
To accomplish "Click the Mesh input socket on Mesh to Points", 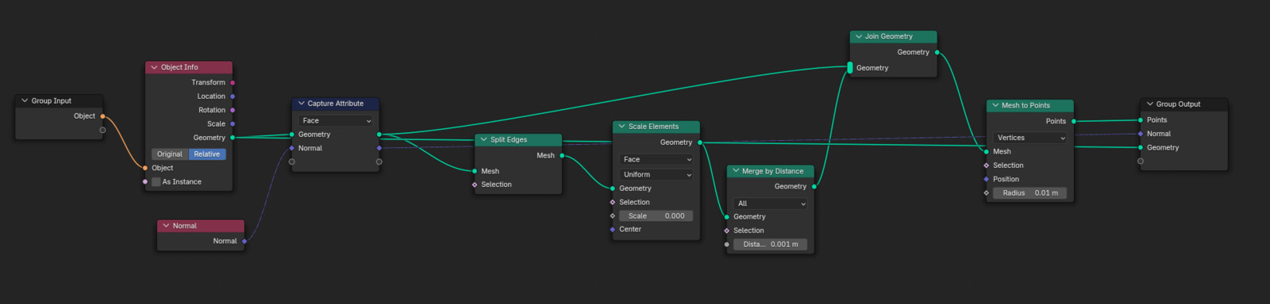I will [987, 151].
